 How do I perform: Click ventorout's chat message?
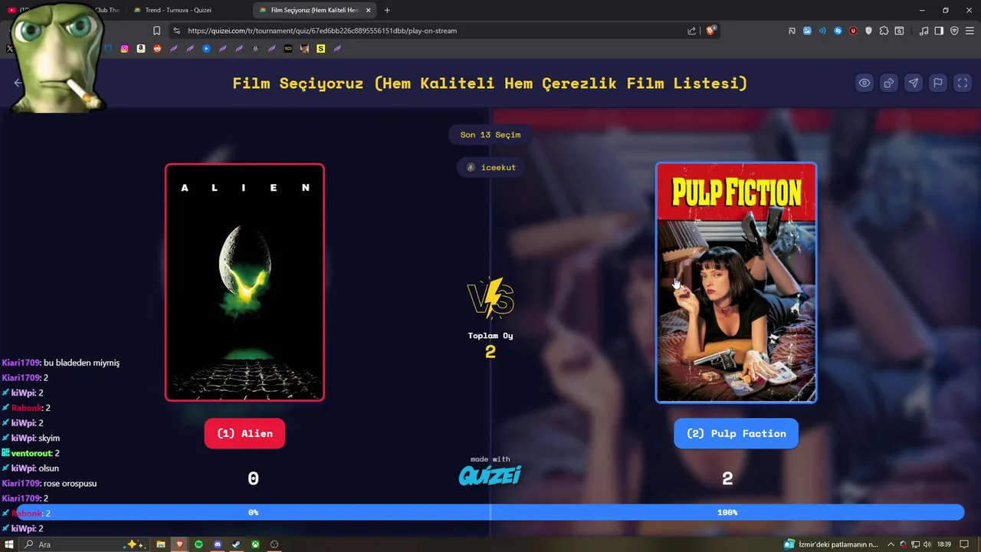pos(31,453)
